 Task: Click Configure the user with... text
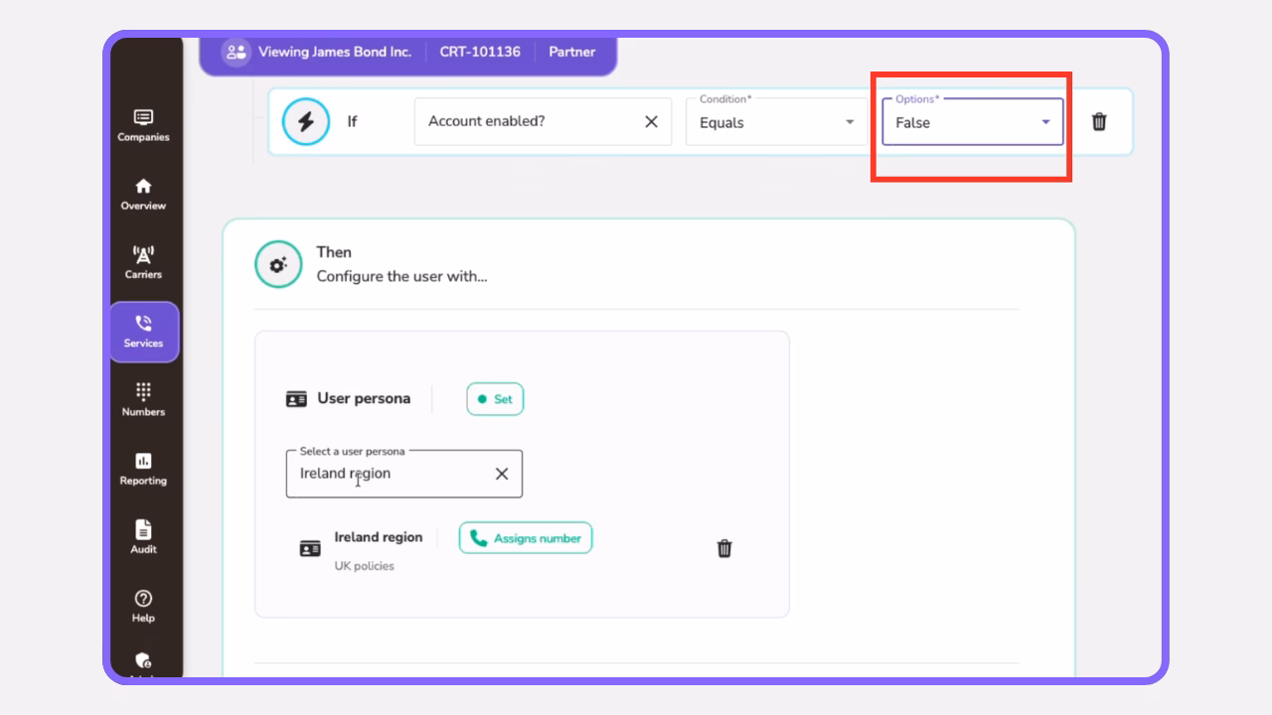pyautogui.click(x=401, y=276)
